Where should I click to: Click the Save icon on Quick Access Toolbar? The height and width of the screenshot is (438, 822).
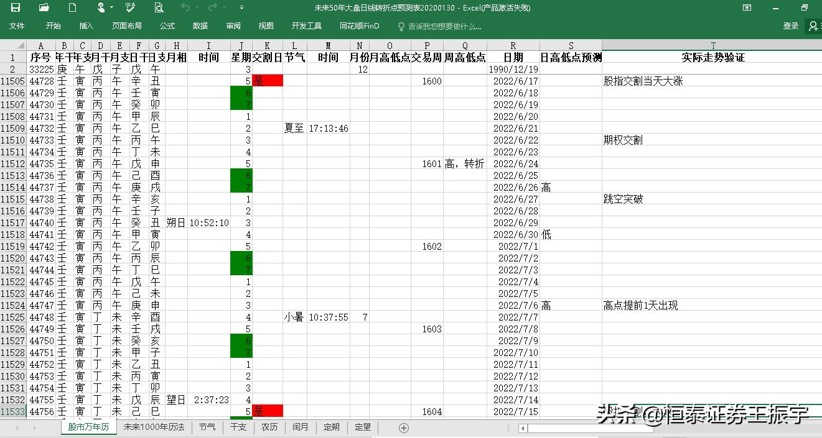(15, 8)
